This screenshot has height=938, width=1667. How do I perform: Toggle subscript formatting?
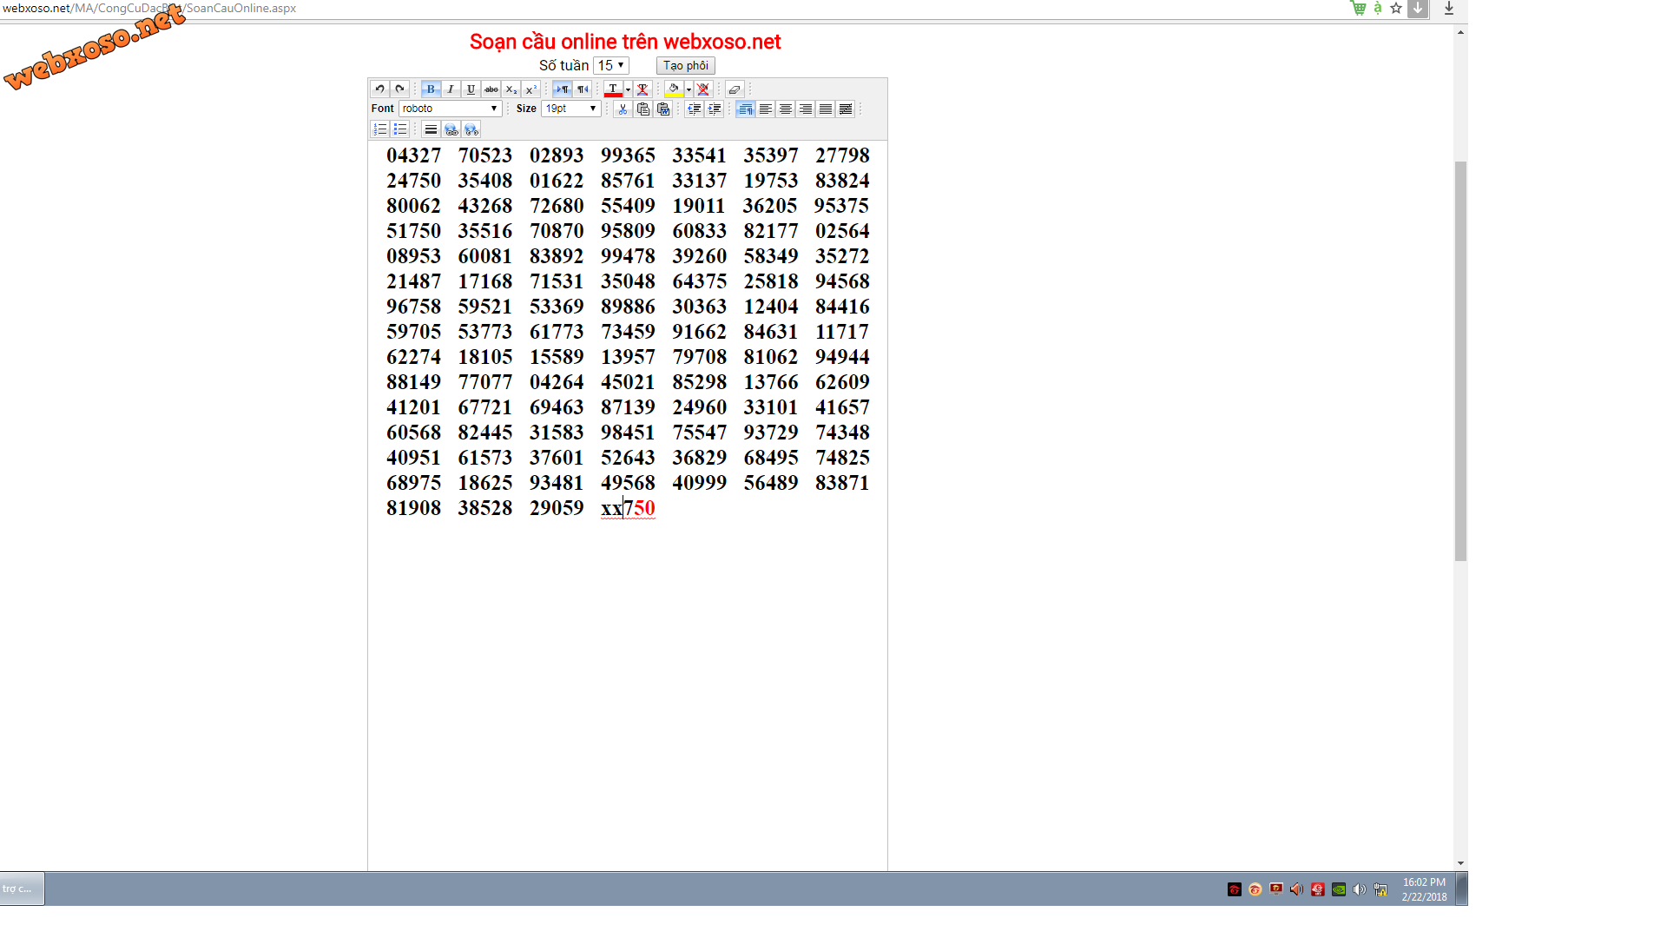click(511, 89)
